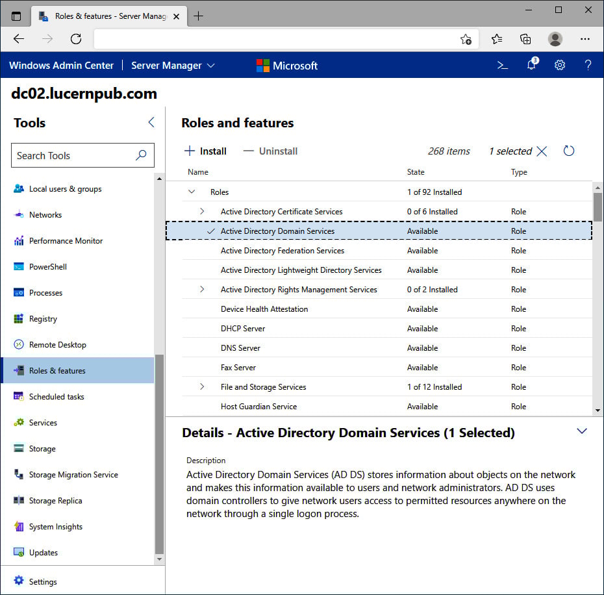The width and height of the screenshot is (604, 595).
Task: Collapse the Roles group
Action: point(192,192)
